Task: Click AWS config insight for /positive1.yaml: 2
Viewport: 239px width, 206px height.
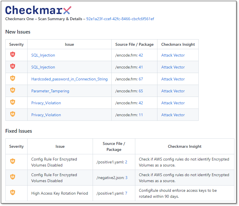Action: pyautogui.click(x=184, y=162)
